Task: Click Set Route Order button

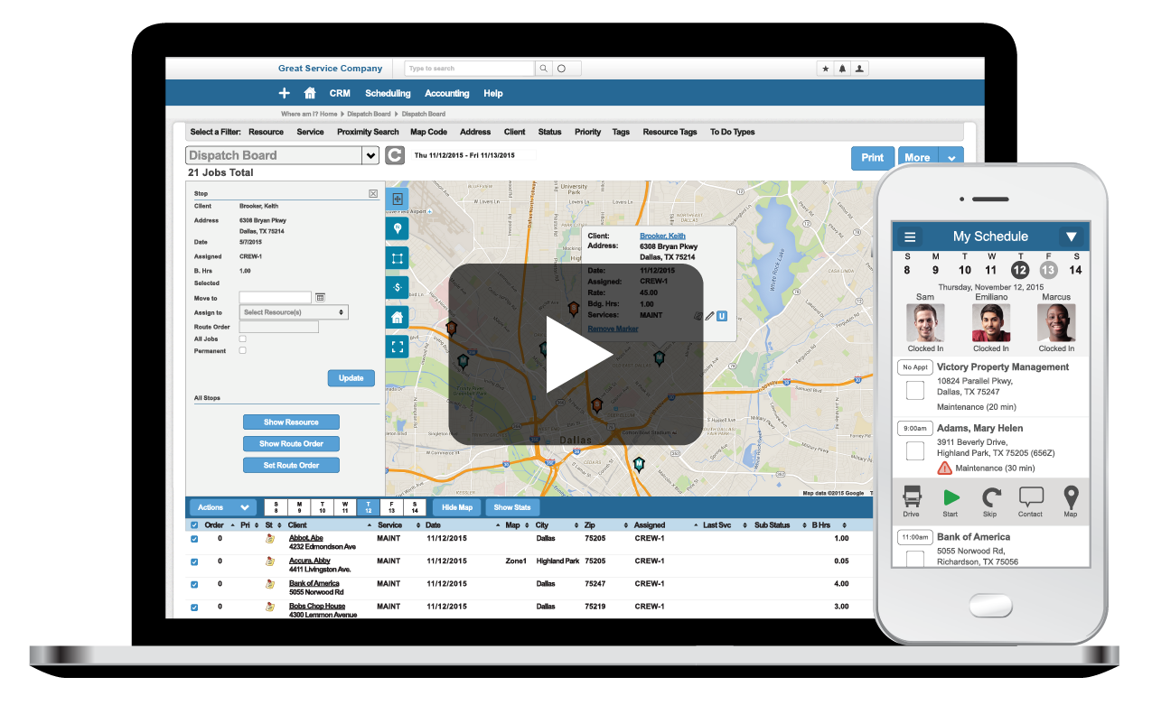Action: tap(291, 465)
